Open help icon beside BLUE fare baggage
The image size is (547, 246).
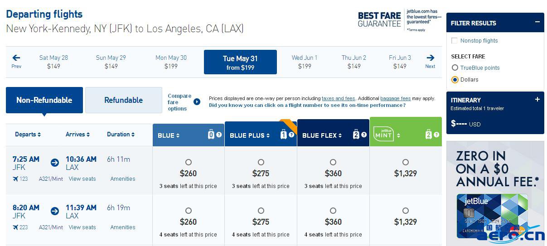[219, 135]
